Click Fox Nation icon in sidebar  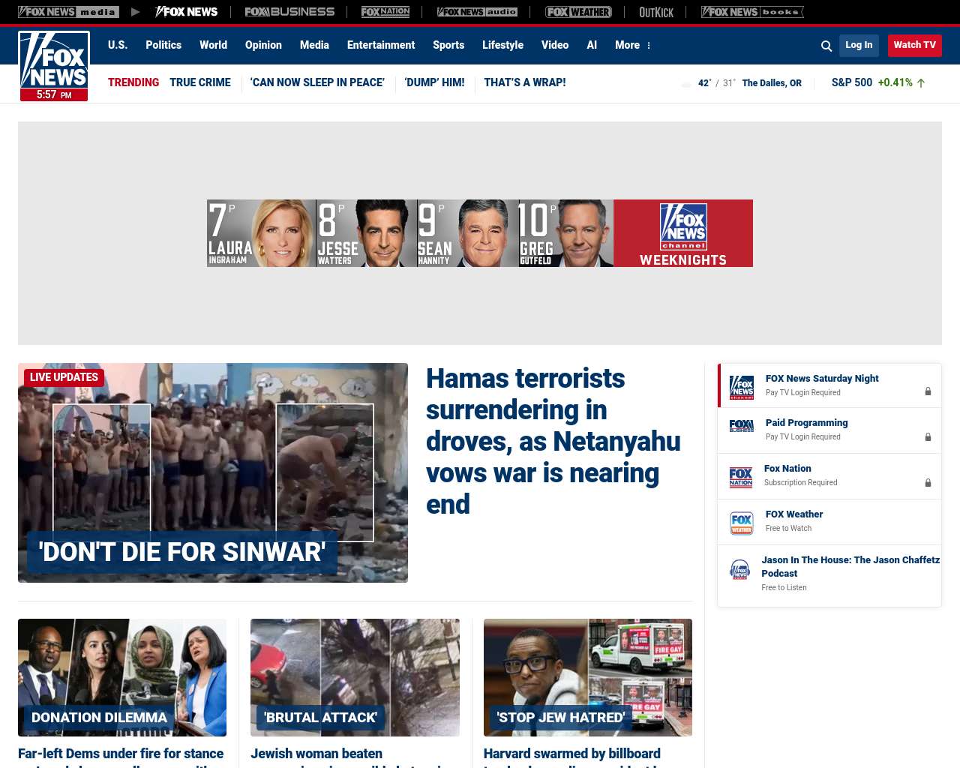coord(741,477)
